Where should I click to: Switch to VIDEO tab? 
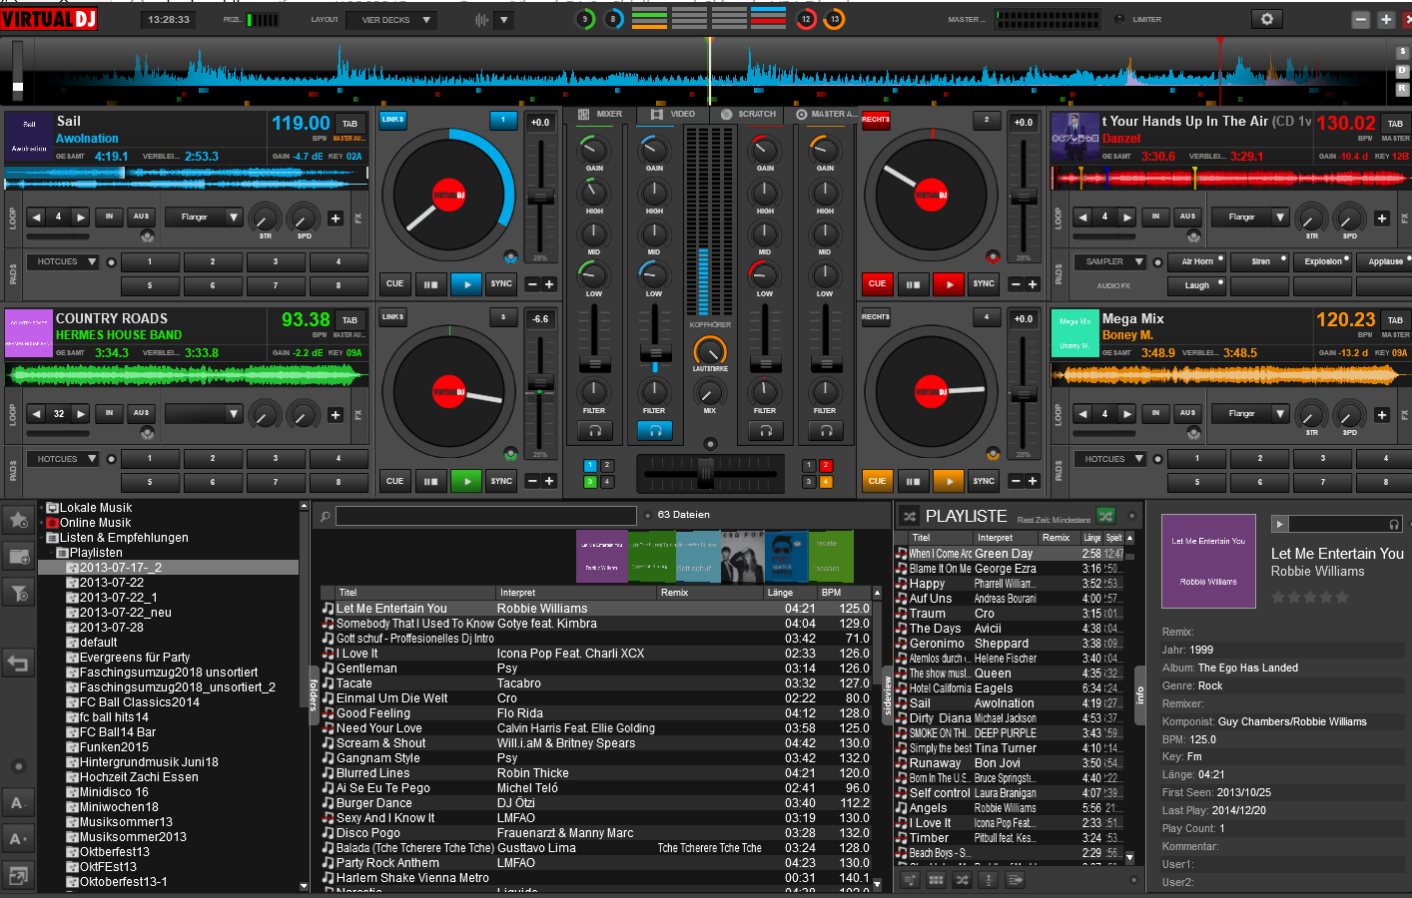click(x=673, y=115)
